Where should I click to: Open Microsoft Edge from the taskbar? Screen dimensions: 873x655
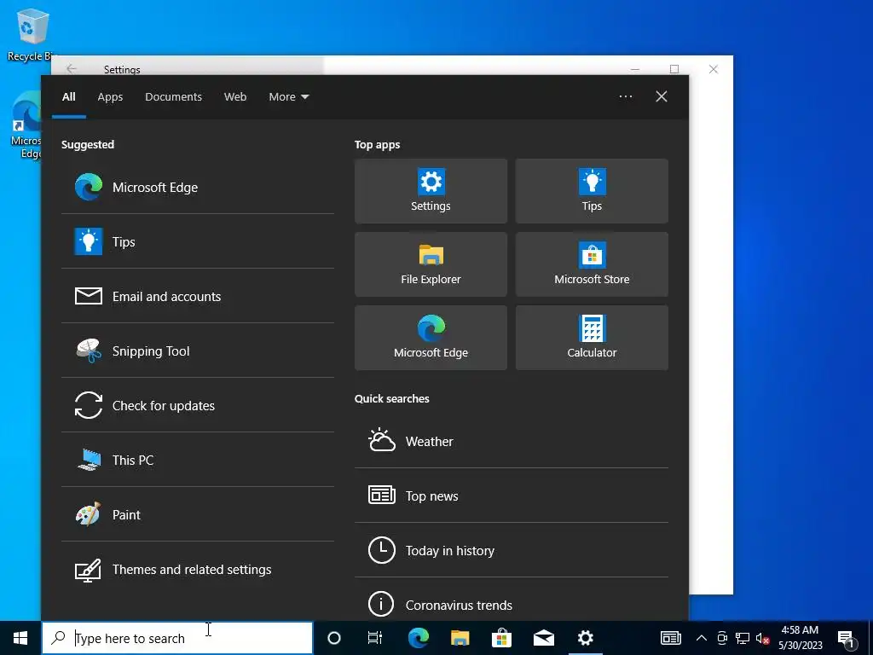point(418,638)
